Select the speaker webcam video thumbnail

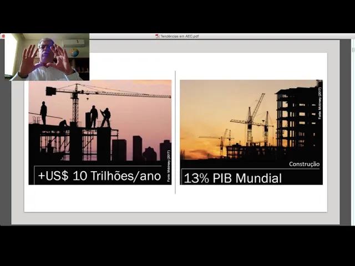point(47,57)
